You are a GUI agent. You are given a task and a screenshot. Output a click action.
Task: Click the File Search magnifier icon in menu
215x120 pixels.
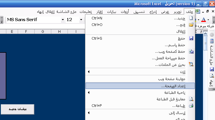pos(191,65)
